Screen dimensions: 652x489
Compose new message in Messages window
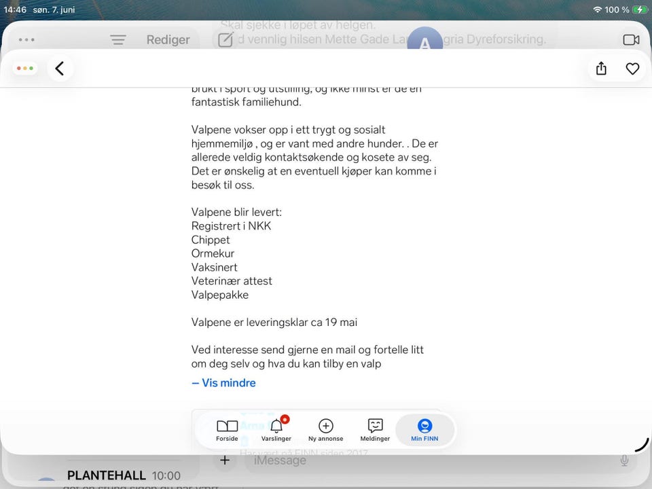tap(225, 39)
